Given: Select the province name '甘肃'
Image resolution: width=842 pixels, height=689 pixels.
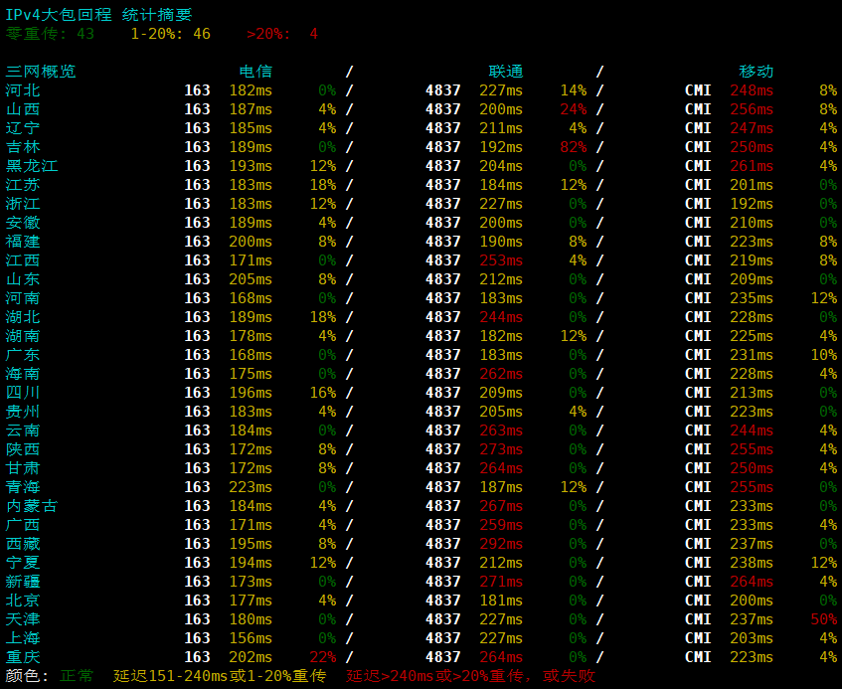Looking at the screenshot, I should pyautogui.click(x=23, y=467).
